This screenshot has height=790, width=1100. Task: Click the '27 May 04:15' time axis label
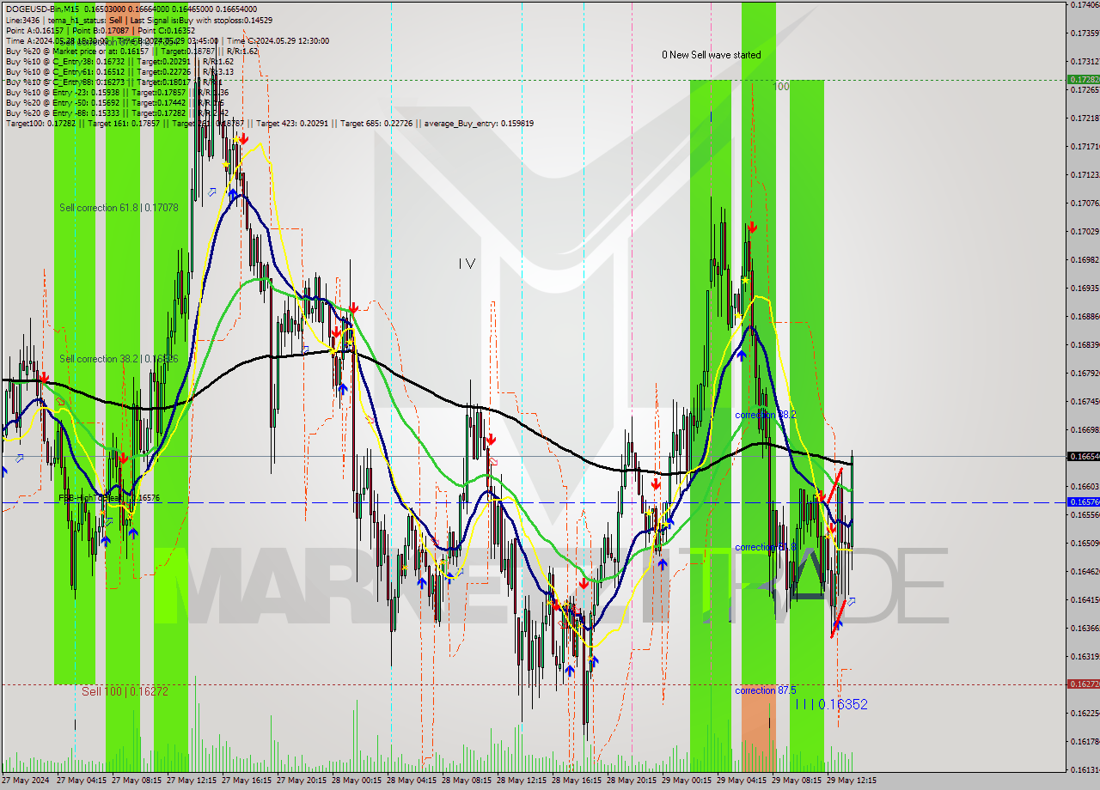click(82, 781)
